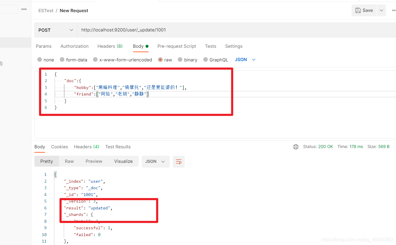Open the more options ellipsis beside Save

394,10
